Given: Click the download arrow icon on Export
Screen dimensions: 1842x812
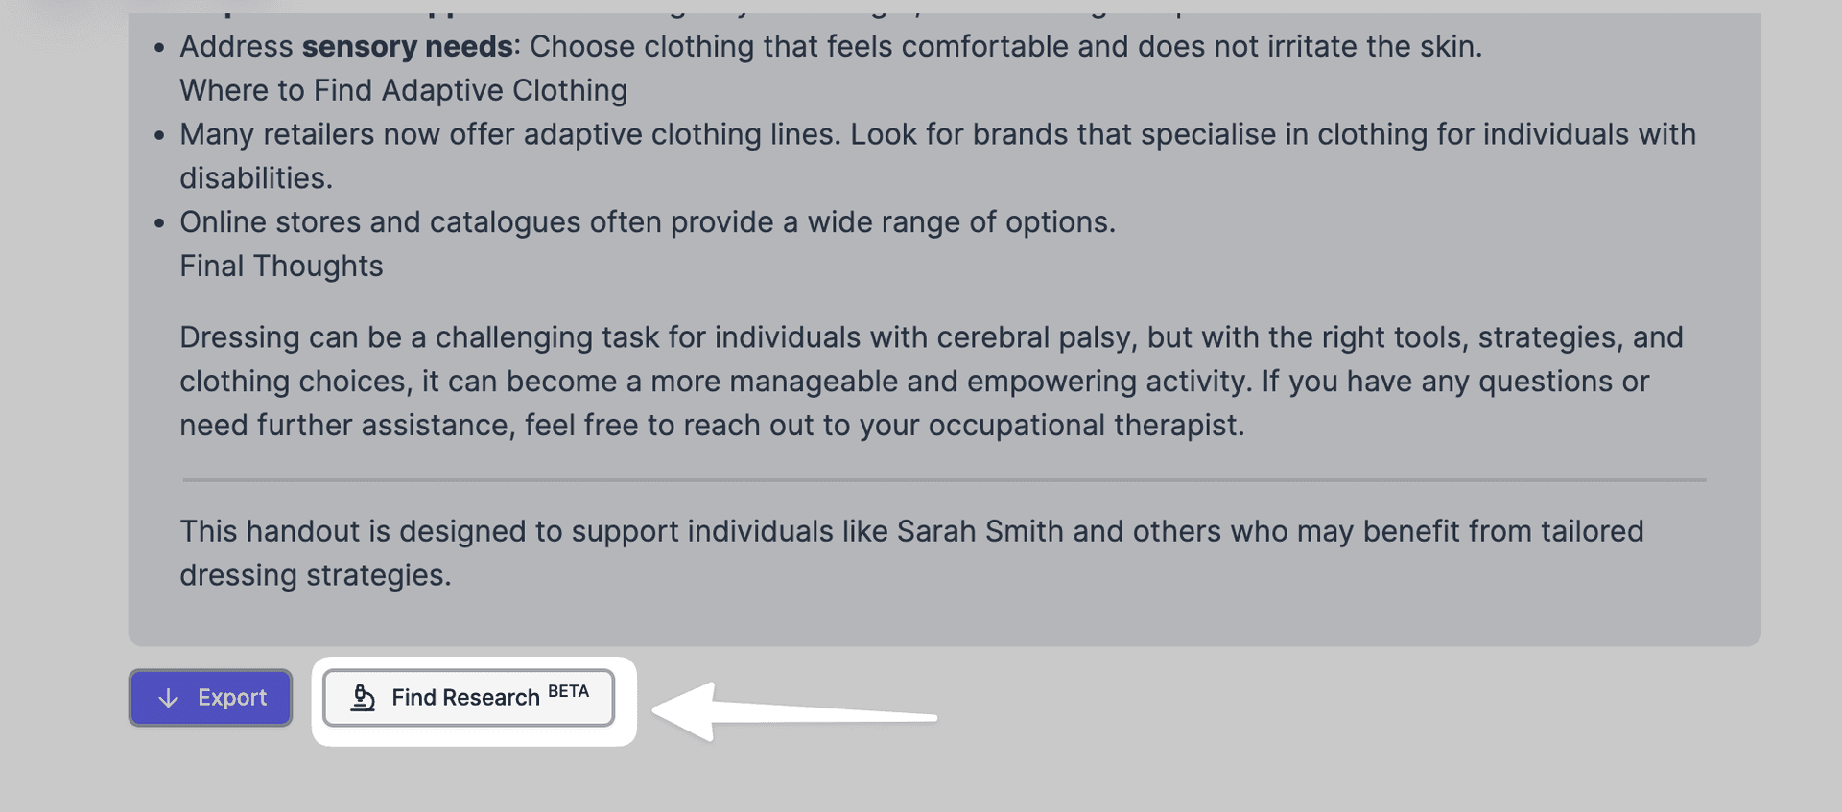Looking at the screenshot, I should coord(169,698).
